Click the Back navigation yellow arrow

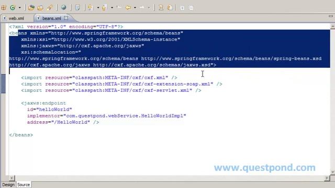tap(128, 8)
